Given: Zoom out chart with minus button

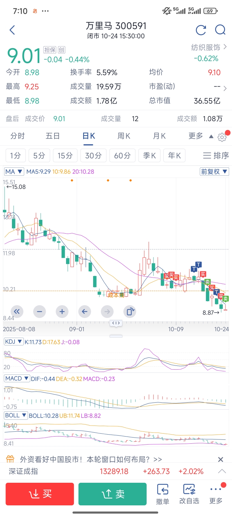Looking at the screenshot, I should (40, 311).
